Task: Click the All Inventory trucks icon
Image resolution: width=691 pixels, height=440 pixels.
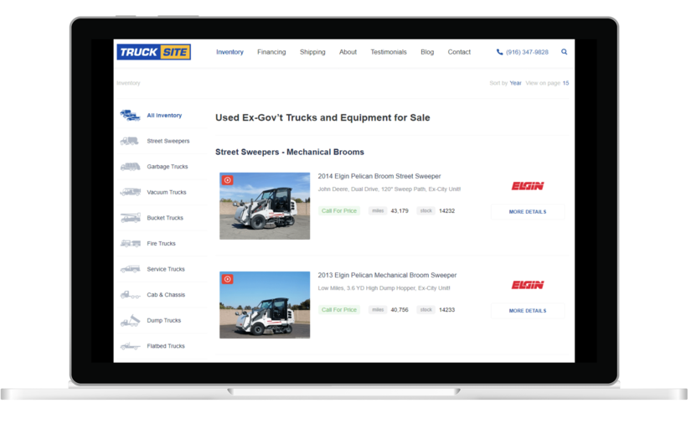Action: (130, 116)
